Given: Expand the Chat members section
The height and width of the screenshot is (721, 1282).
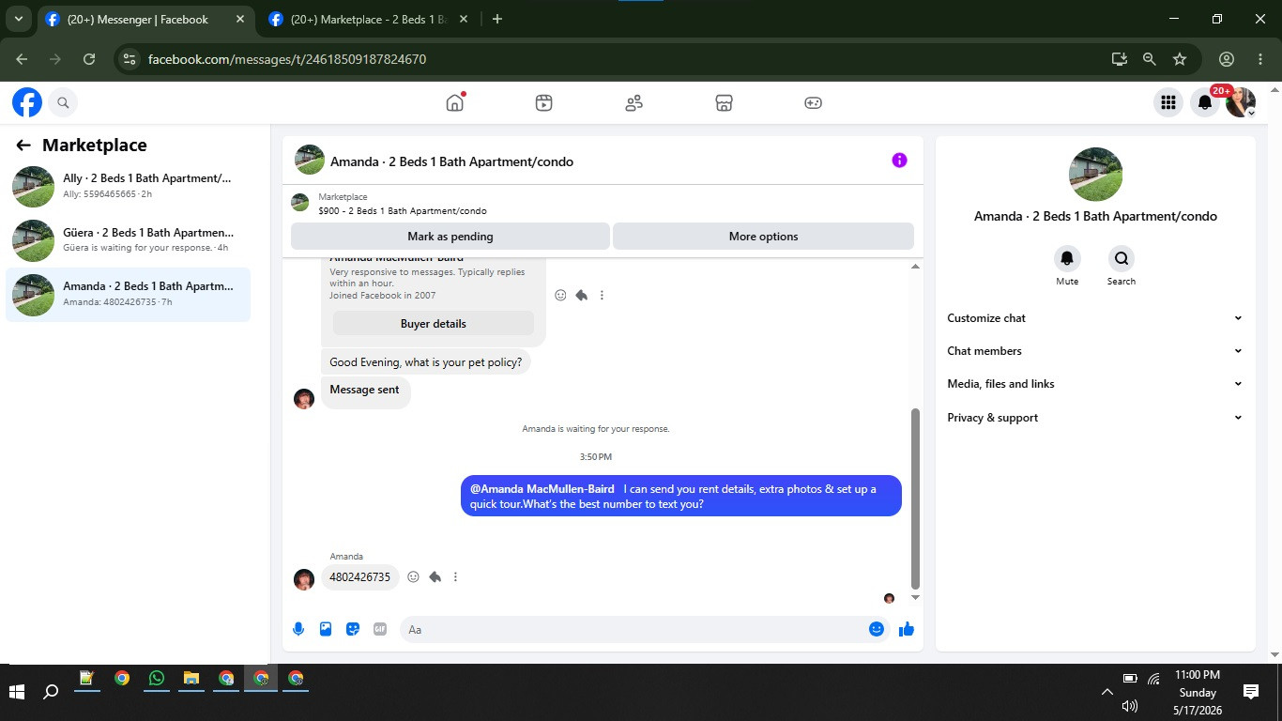Looking at the screenshot, I should (1095, 351).
